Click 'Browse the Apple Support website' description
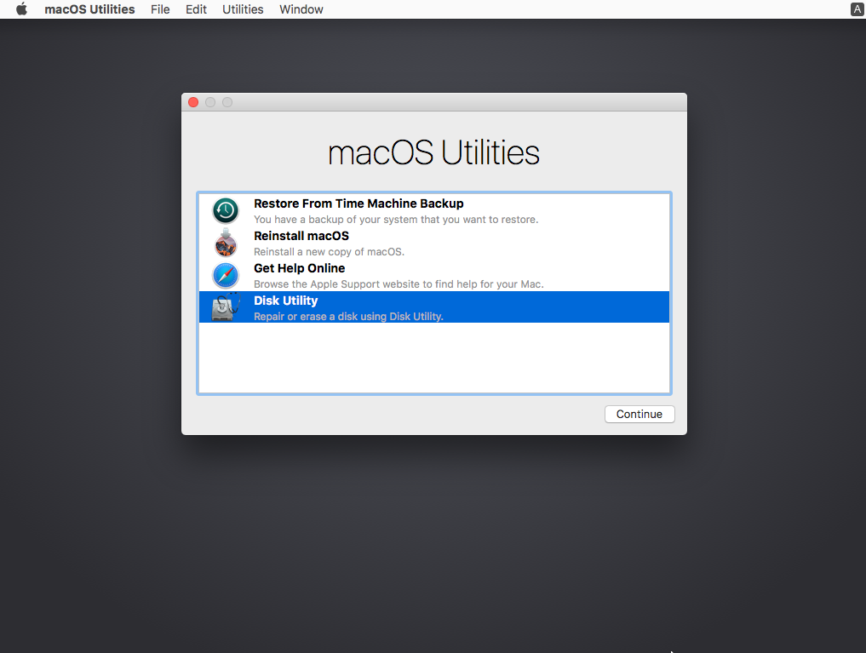 click(399, 284)
